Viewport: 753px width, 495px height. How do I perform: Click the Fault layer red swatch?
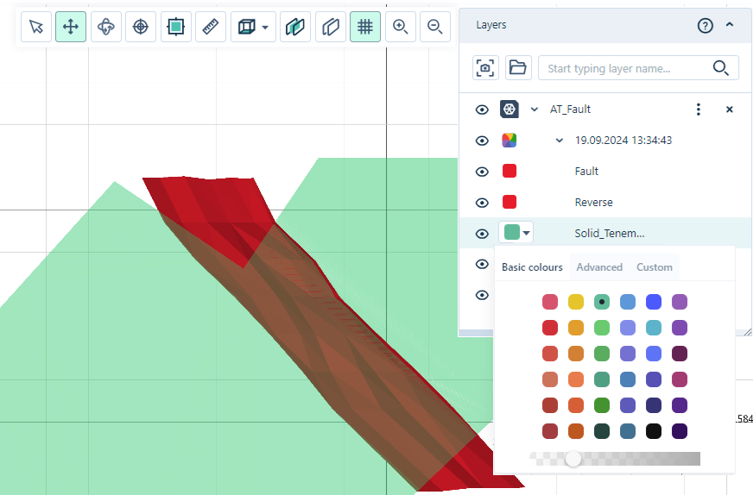[509, 171]
